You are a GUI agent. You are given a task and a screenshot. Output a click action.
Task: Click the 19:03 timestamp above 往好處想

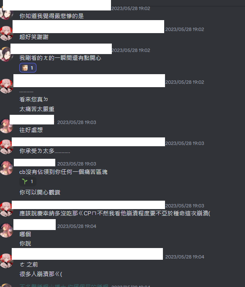77,122
